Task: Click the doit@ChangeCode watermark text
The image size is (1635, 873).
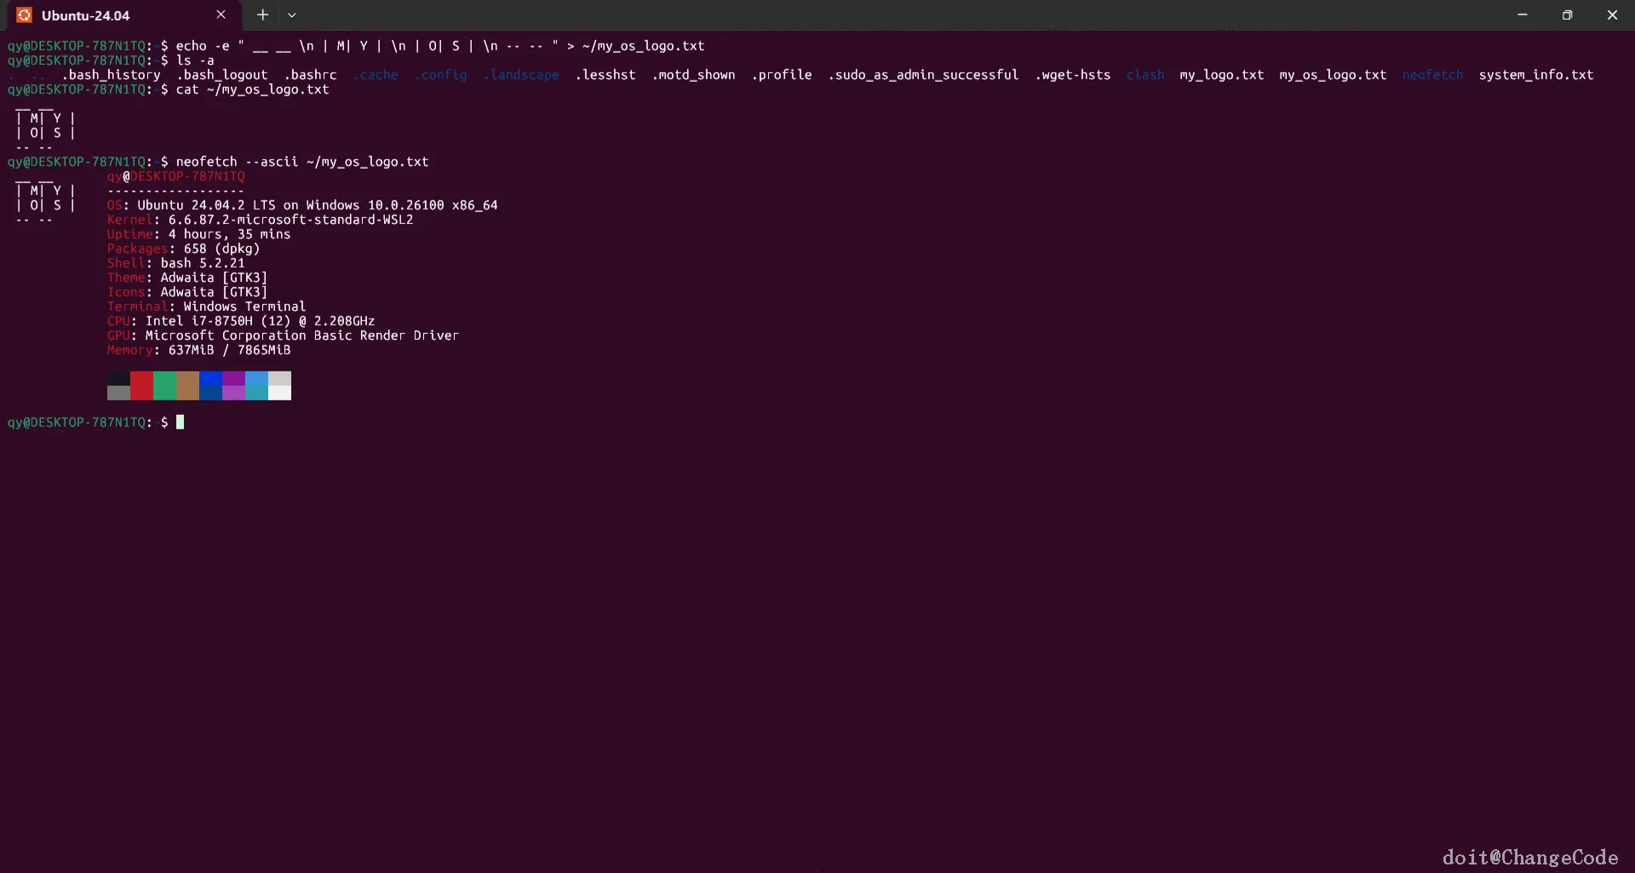Action: (x=1529, y=857)
